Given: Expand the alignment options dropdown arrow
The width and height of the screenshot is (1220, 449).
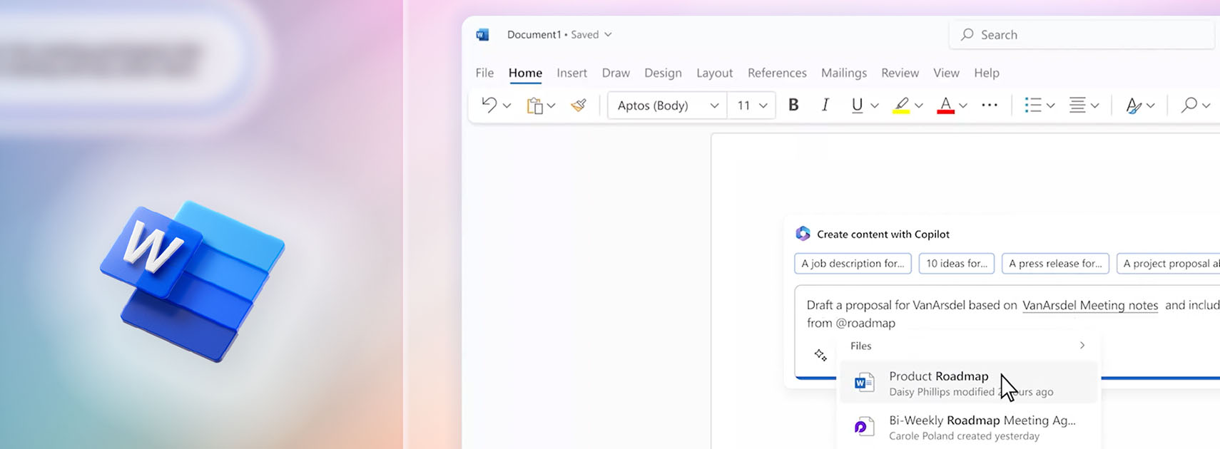Looking at the screenshot, I should [x=1094, y=105].
